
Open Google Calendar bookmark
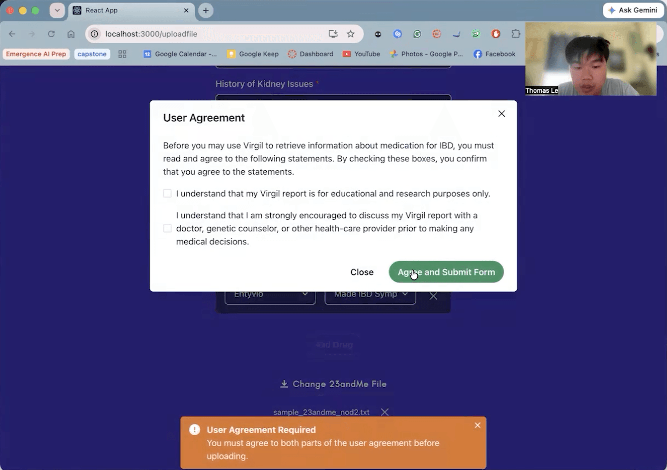click(180, 54)
